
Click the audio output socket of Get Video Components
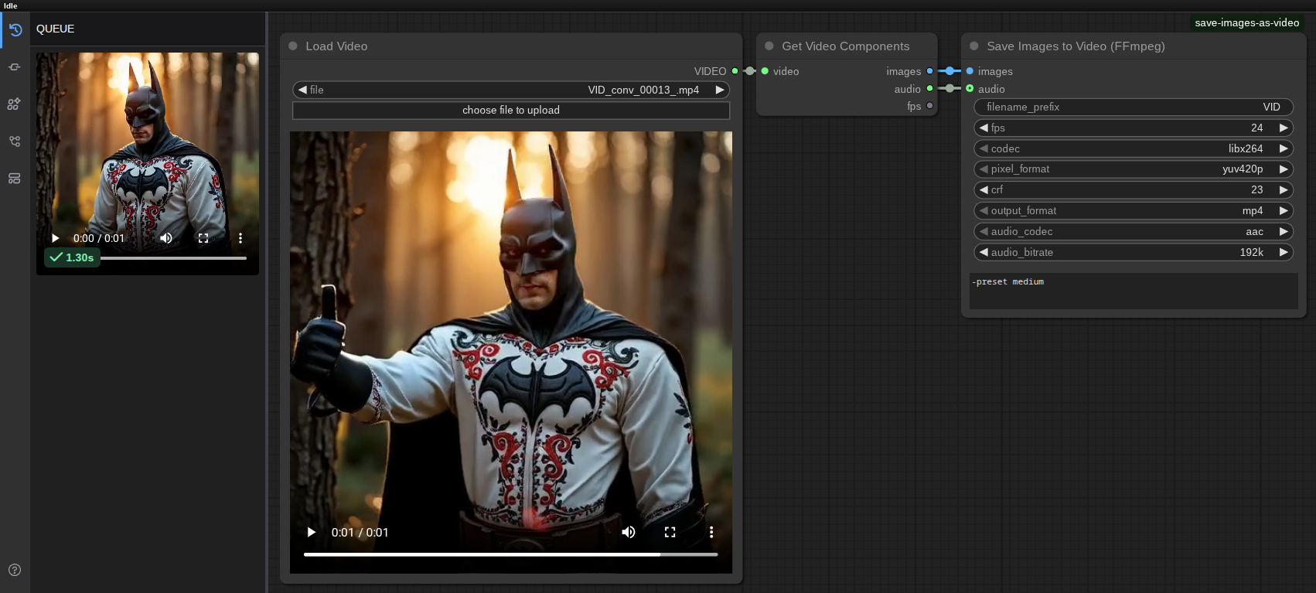tap(929, 88)
